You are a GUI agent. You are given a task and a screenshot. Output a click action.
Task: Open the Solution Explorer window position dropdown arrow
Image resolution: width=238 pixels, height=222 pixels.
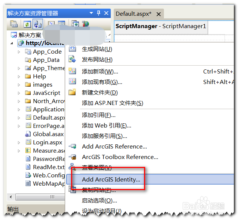click(91, 13)
